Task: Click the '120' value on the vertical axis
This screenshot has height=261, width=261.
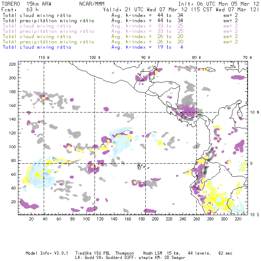Action: coord(12,133)
